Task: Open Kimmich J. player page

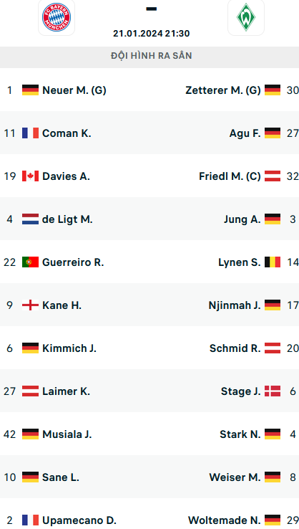Action: [x=69, y=348]
